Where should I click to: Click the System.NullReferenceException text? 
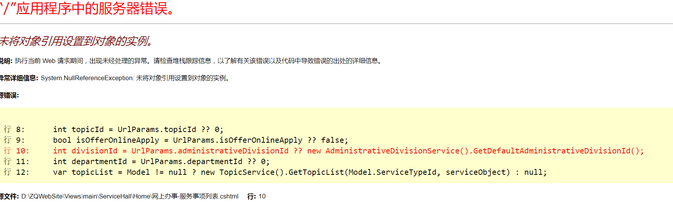coord(87,78)
